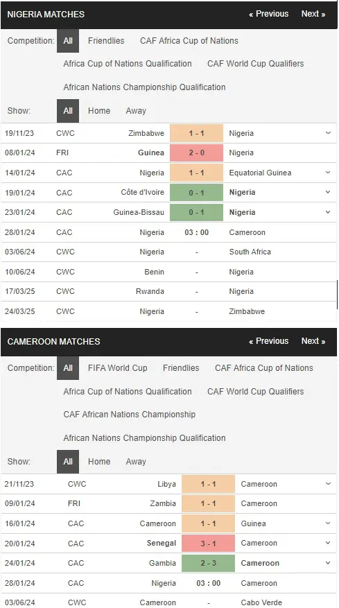Expand Côte d'Ivoire vs Nigeria row chevron
339x608 pixels.
[328, 192]
